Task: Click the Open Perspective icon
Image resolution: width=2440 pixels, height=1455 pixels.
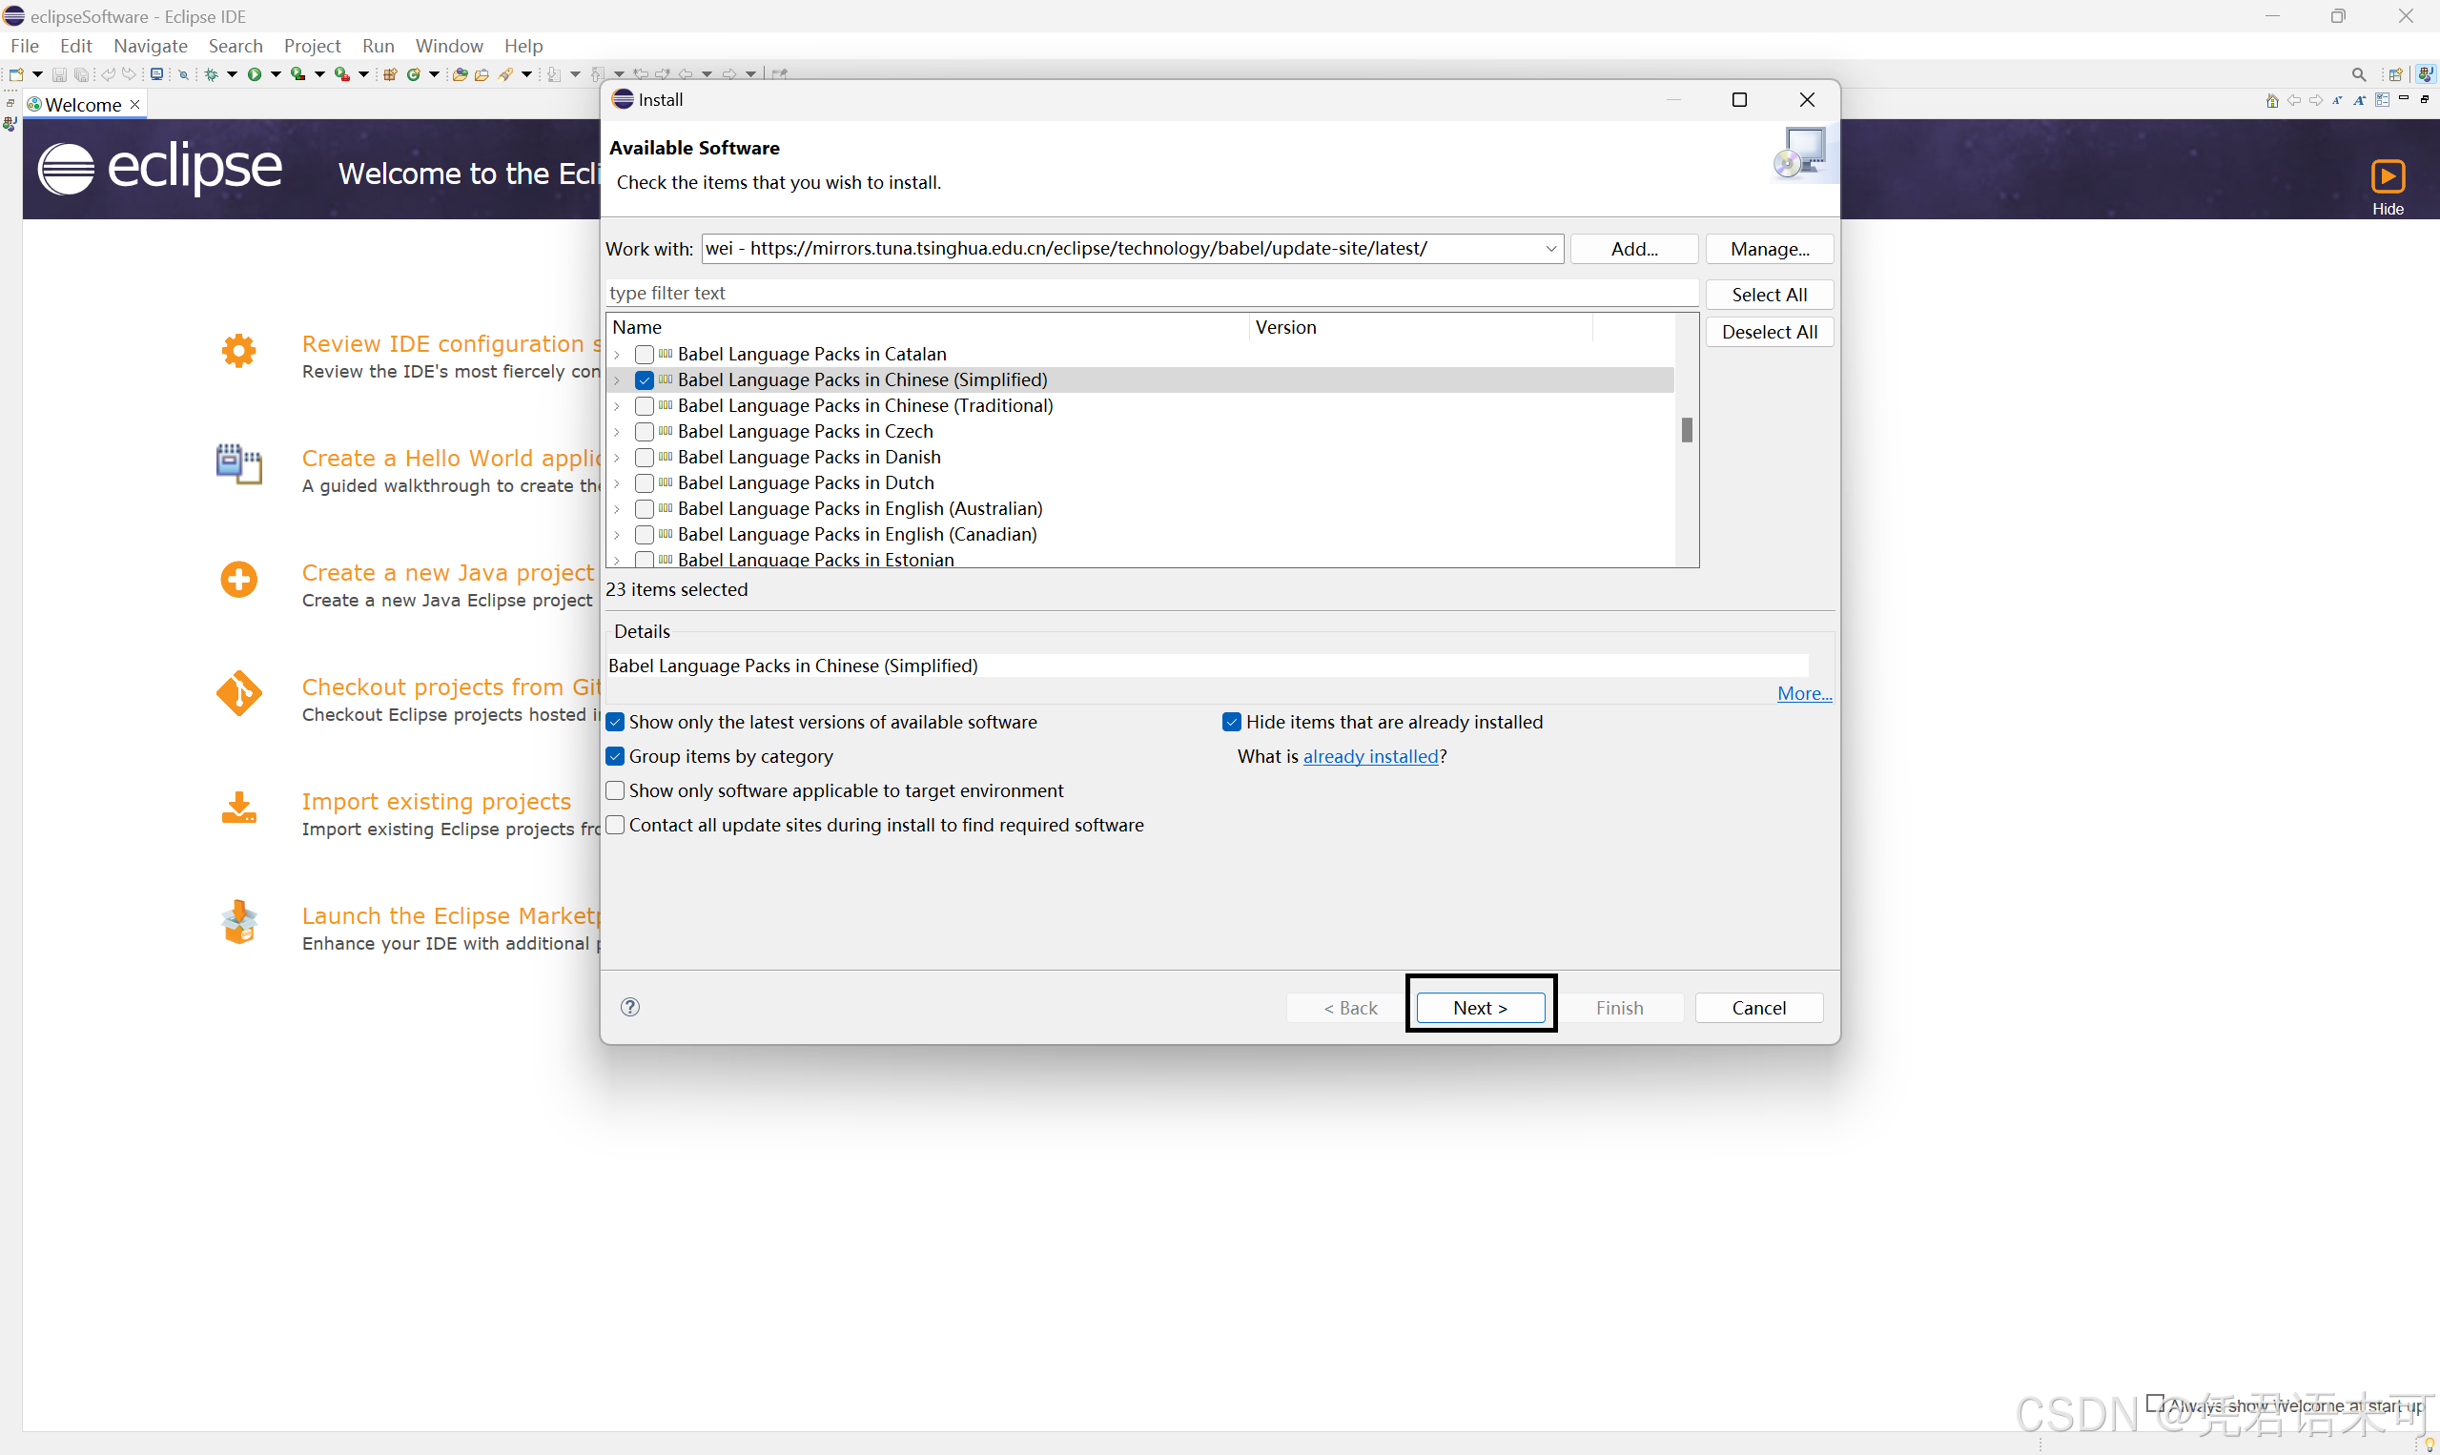Action: point(2396,74)
